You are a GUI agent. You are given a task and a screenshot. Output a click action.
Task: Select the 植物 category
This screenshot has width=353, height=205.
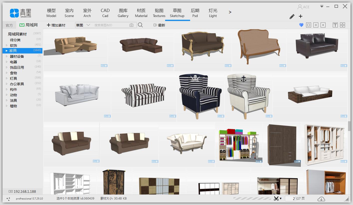tap(13, 106)
